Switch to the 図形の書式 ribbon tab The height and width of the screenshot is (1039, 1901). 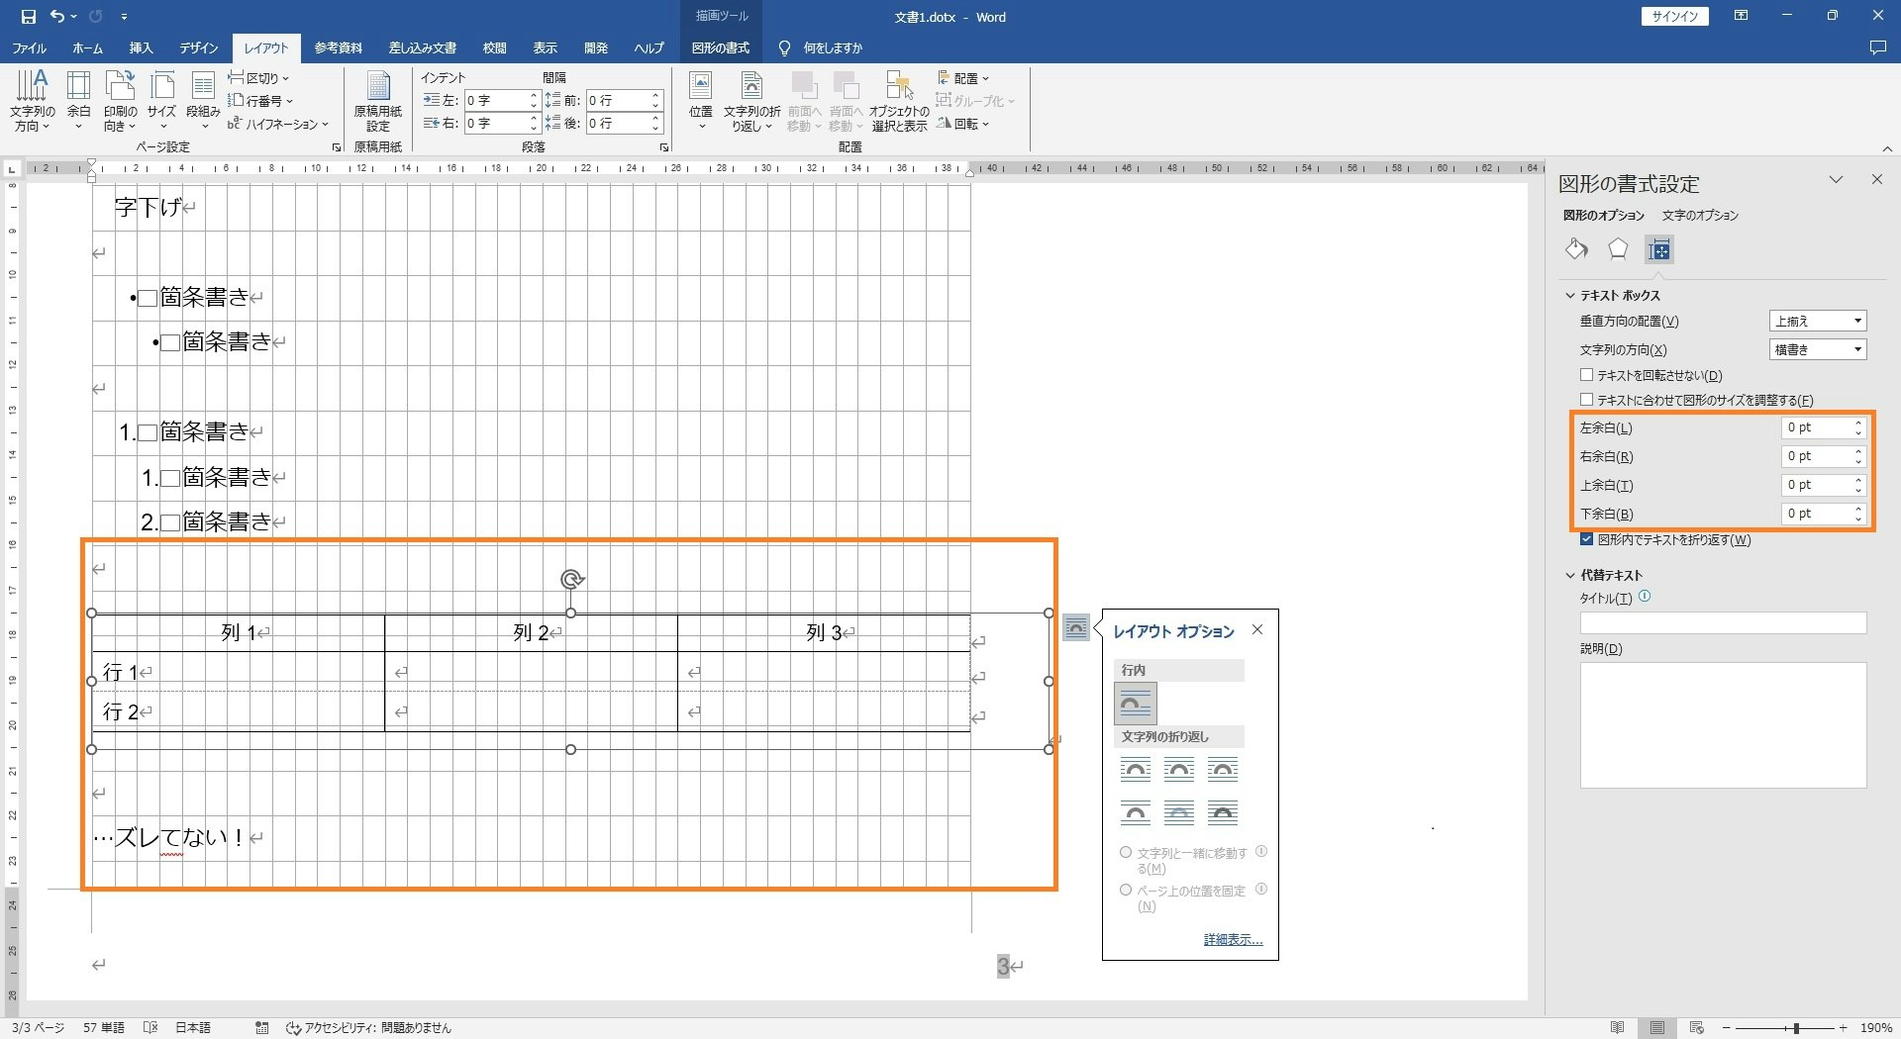tap(721, 47)
